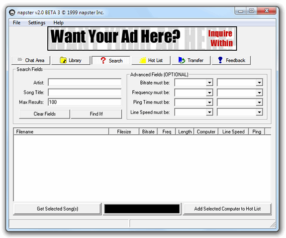The width and height of the screenshot is (286, 238).
Task: Sort results by Line Speed column header
Action: (x=233, y=131)
